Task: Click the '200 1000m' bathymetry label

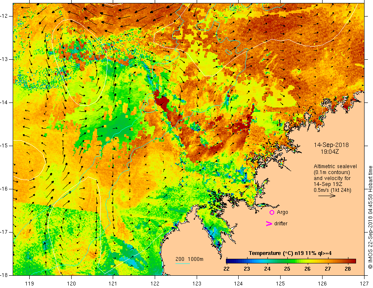Action: tap(189, 259)
